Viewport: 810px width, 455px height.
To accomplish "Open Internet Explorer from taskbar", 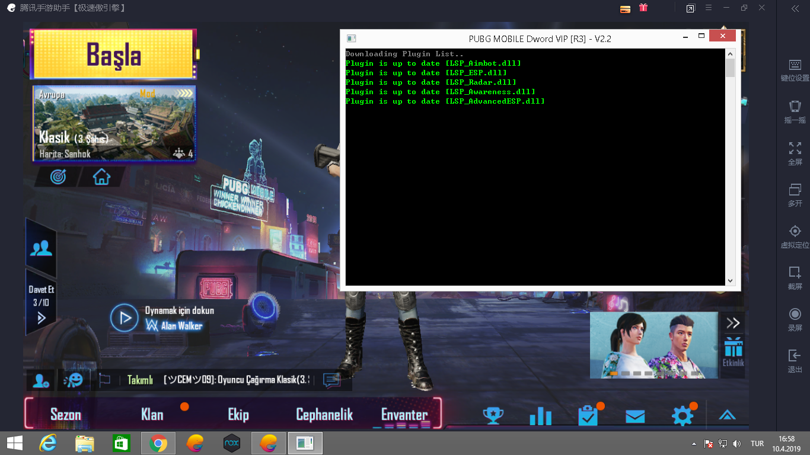I will pyautogui.click(x=48, y=443).
